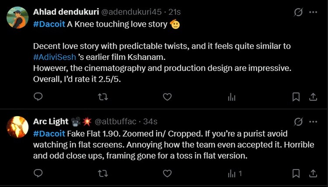The width and height of the screenshot is (328, 187).
Task: Open Grok icon on Arc Light's tweet
Action: coord(298,121)
